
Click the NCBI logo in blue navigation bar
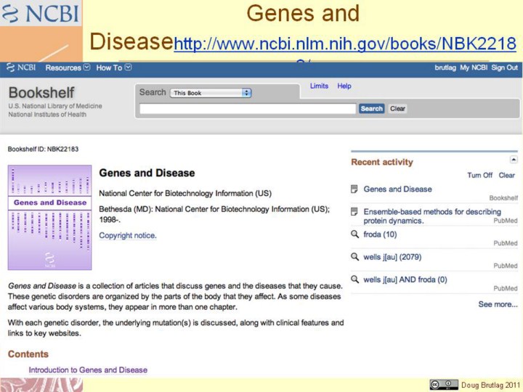pyautogui.click(x=21, y=68)
